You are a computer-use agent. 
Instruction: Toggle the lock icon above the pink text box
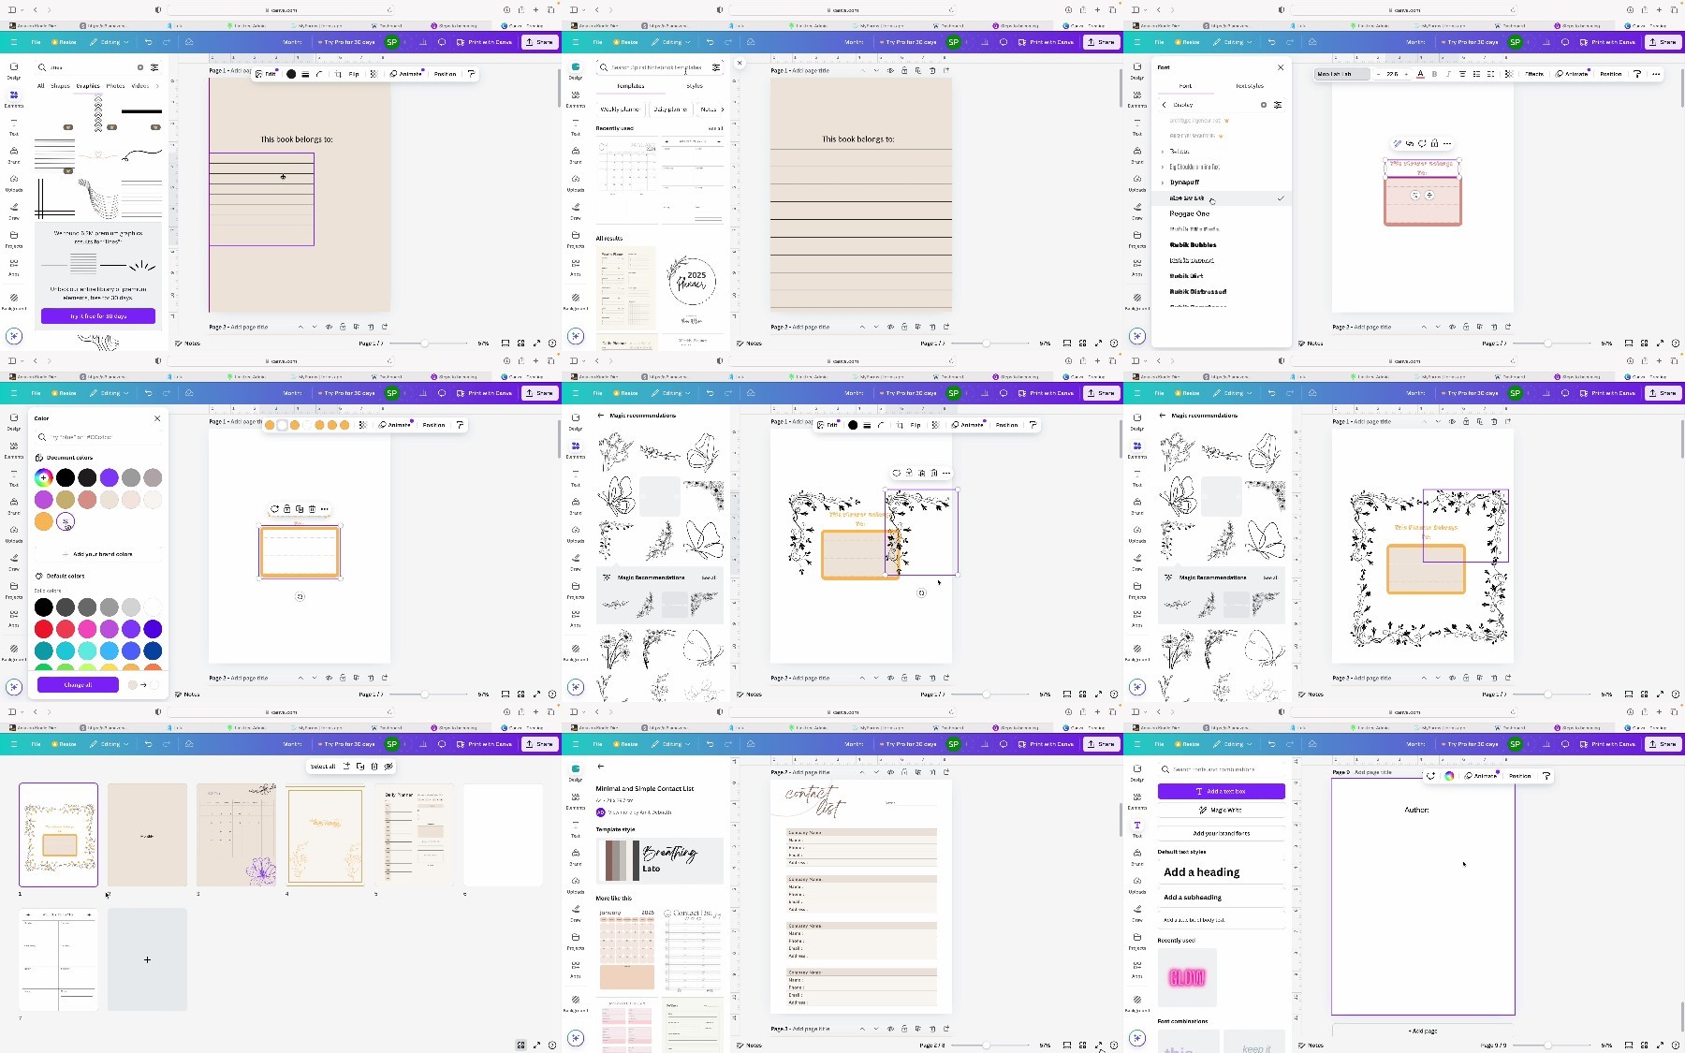(x=1434, y=143)
